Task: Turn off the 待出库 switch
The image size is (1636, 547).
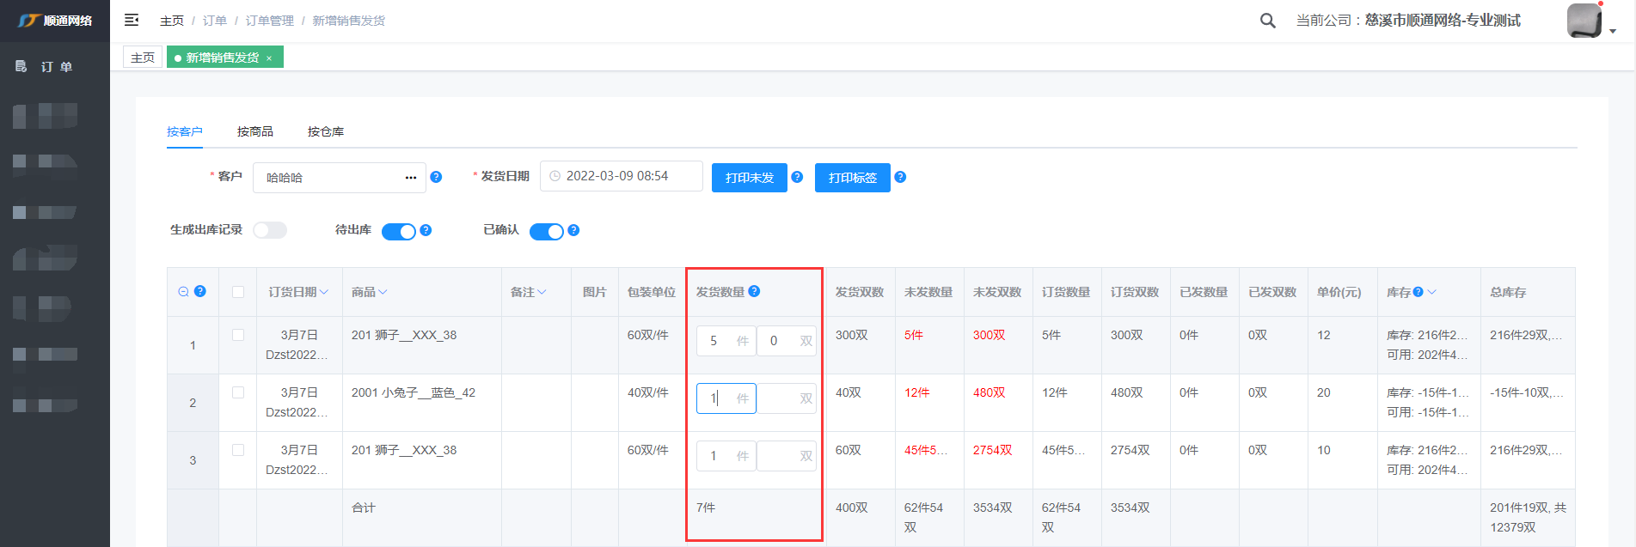Action: 398,231
